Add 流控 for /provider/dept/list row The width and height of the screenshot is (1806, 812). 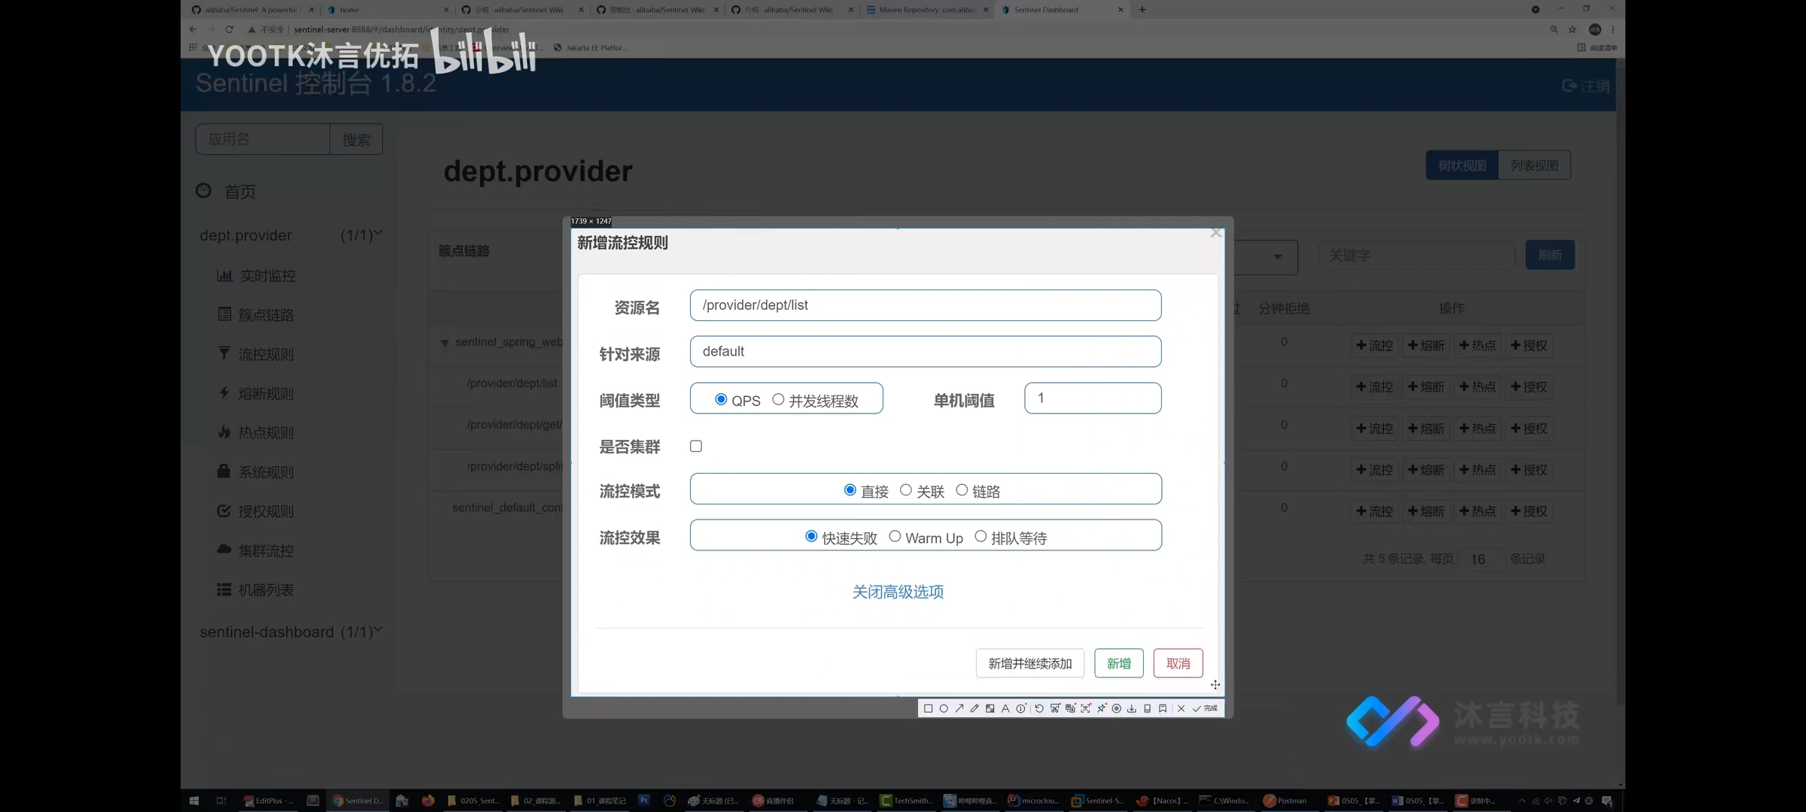(1375, 387)
